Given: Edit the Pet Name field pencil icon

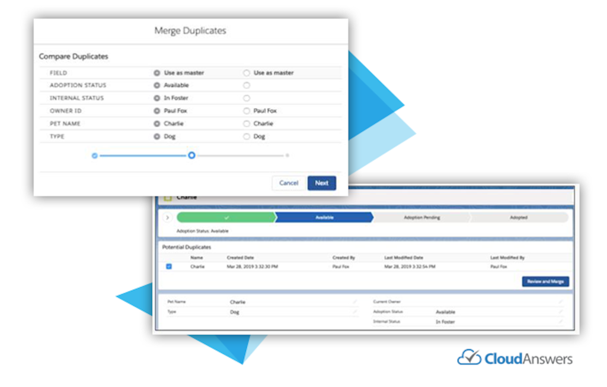Looking at the screenshot, I should [354, 302].
